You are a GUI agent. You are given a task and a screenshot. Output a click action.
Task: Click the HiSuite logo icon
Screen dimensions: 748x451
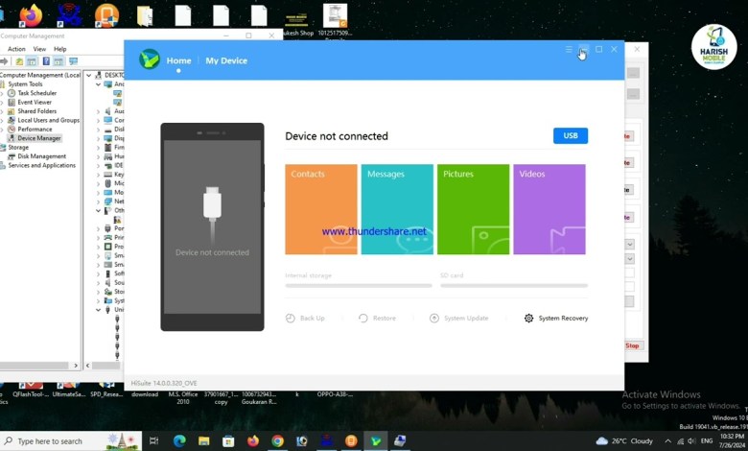tap(149, 59)
